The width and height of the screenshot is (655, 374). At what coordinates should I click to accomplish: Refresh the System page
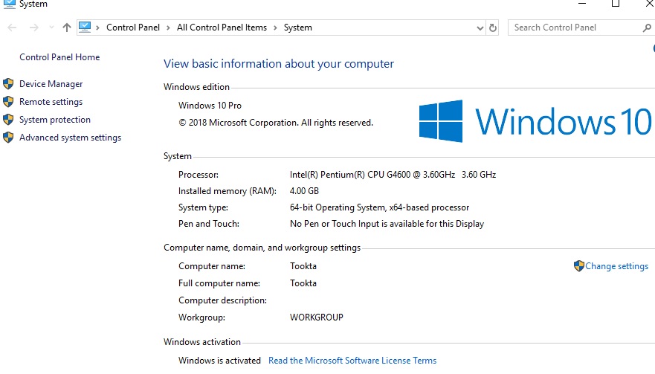[493, 28]
